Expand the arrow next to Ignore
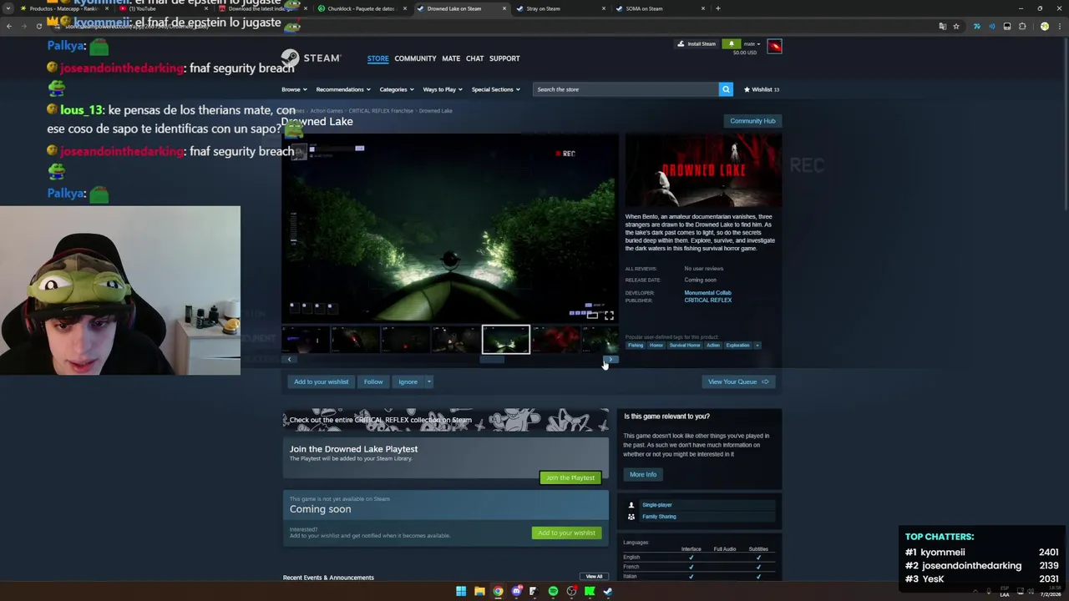This screenshot has height=601, width=1069. tap(429, 381)
